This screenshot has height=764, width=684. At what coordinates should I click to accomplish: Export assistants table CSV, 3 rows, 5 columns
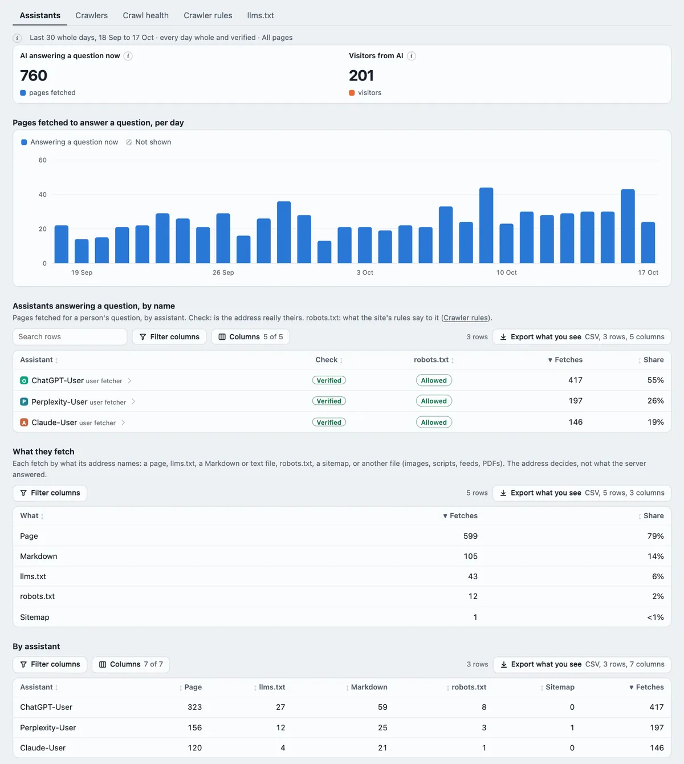[x=582, y=337]
